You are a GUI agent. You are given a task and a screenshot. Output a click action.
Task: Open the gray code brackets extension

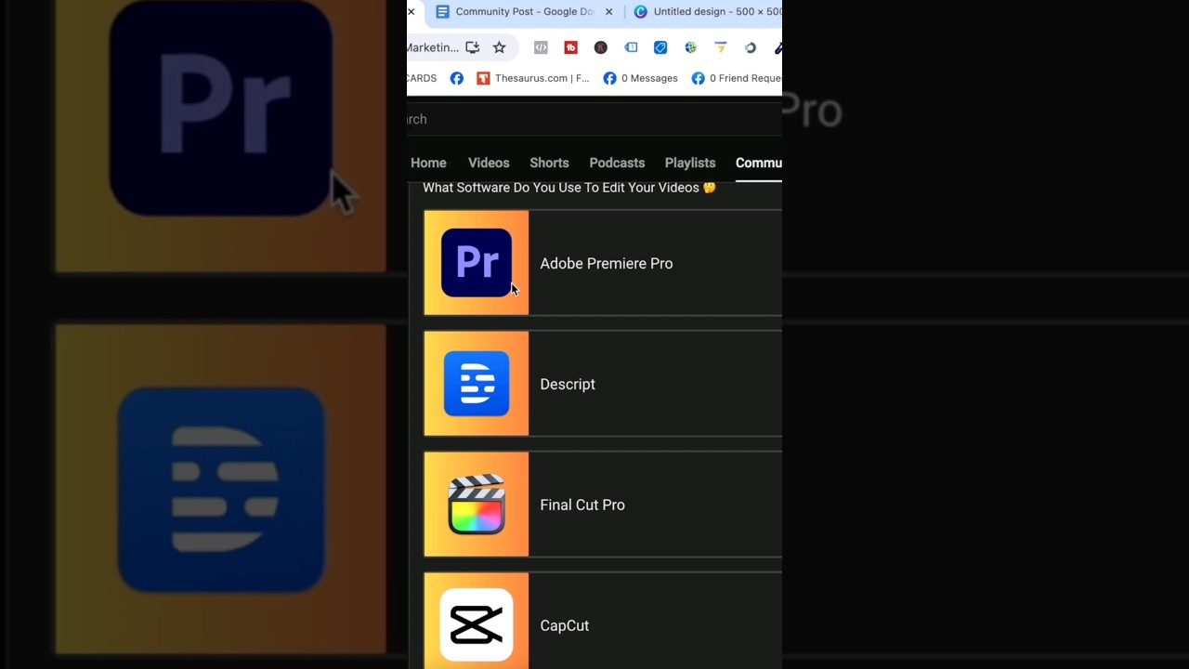[541, 47]
